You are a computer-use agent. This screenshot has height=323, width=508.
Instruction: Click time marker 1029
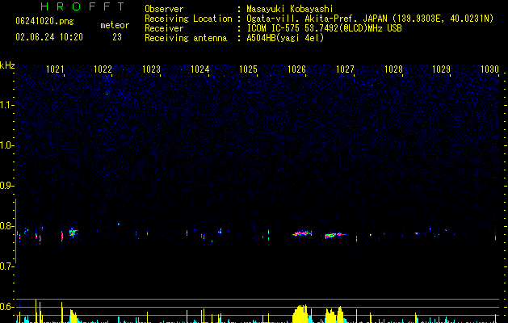441,69
